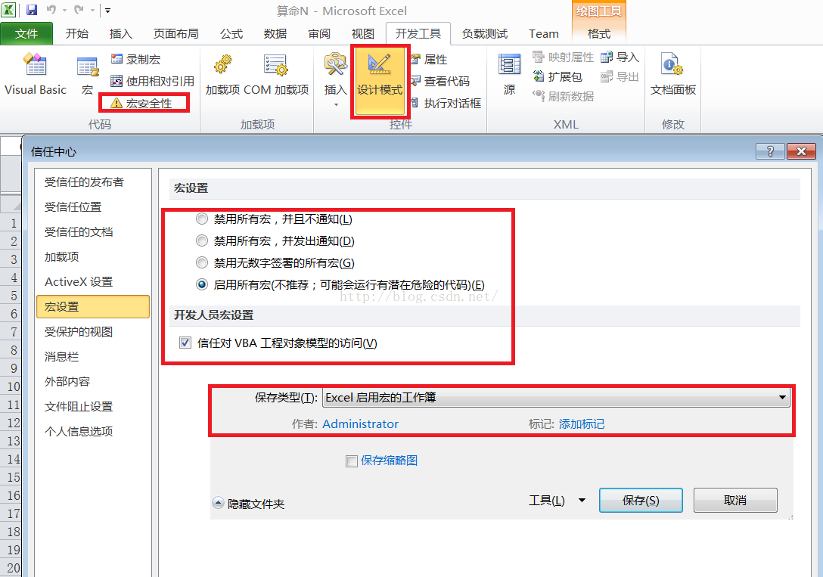Viewport: 823px width, 577px height.
Task: Open the 宏 macros list
Action: pyautogui.click(x=87, y=74)
